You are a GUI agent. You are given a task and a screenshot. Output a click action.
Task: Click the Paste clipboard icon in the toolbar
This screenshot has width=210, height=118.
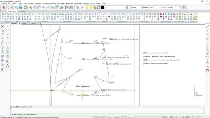[x=39, y=7]
